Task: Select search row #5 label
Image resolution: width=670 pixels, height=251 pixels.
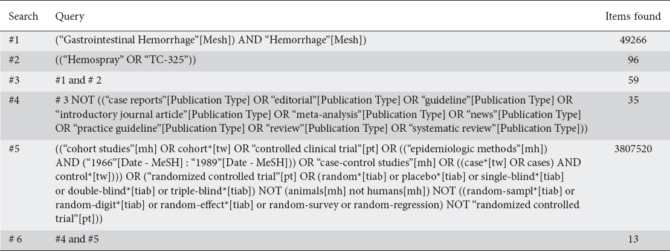Action: 14,148
